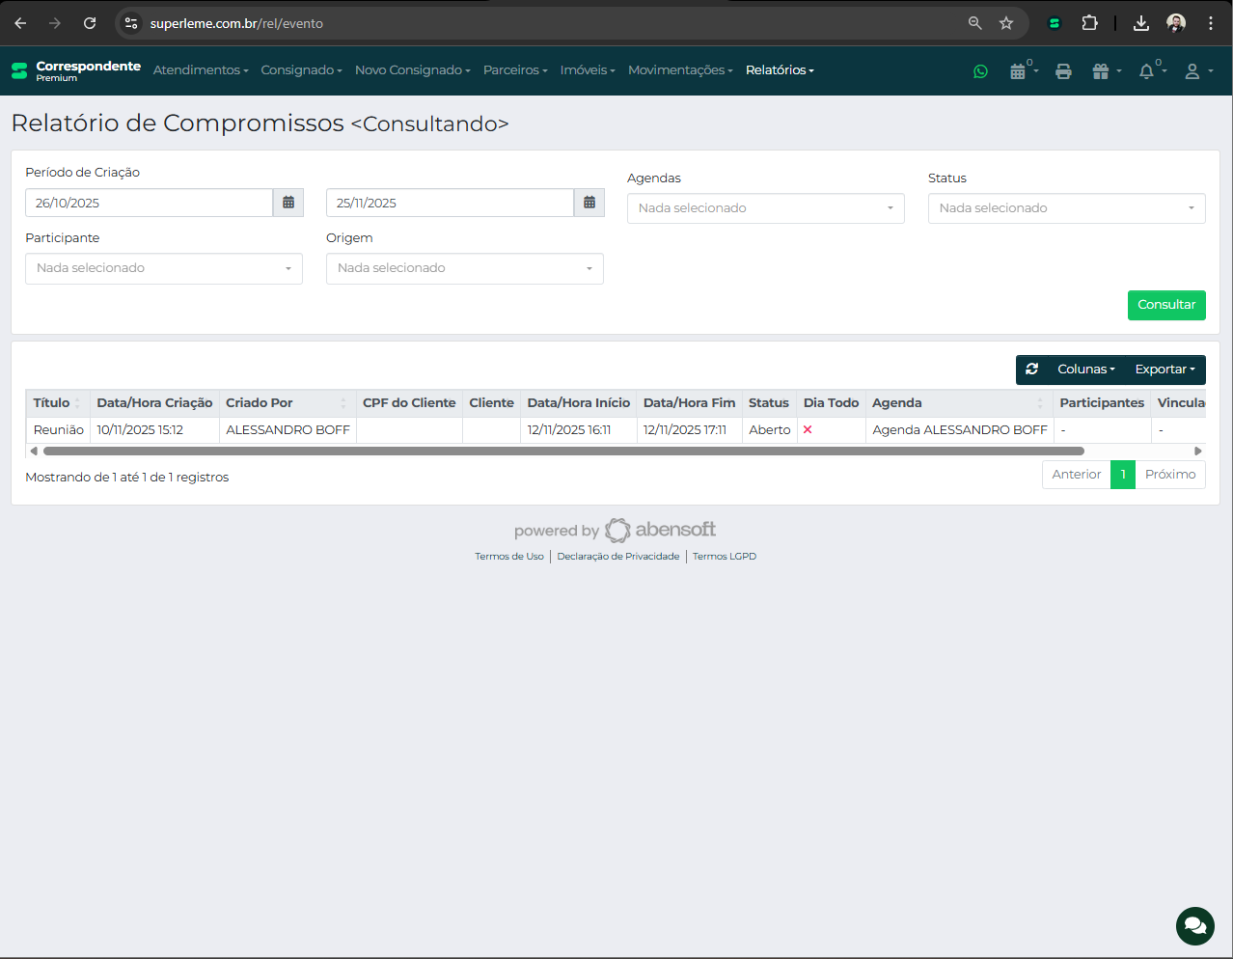This screenshot has height=959, width=1233.
Task: Open the notifications bell
Action: (x=1146, y=71)
